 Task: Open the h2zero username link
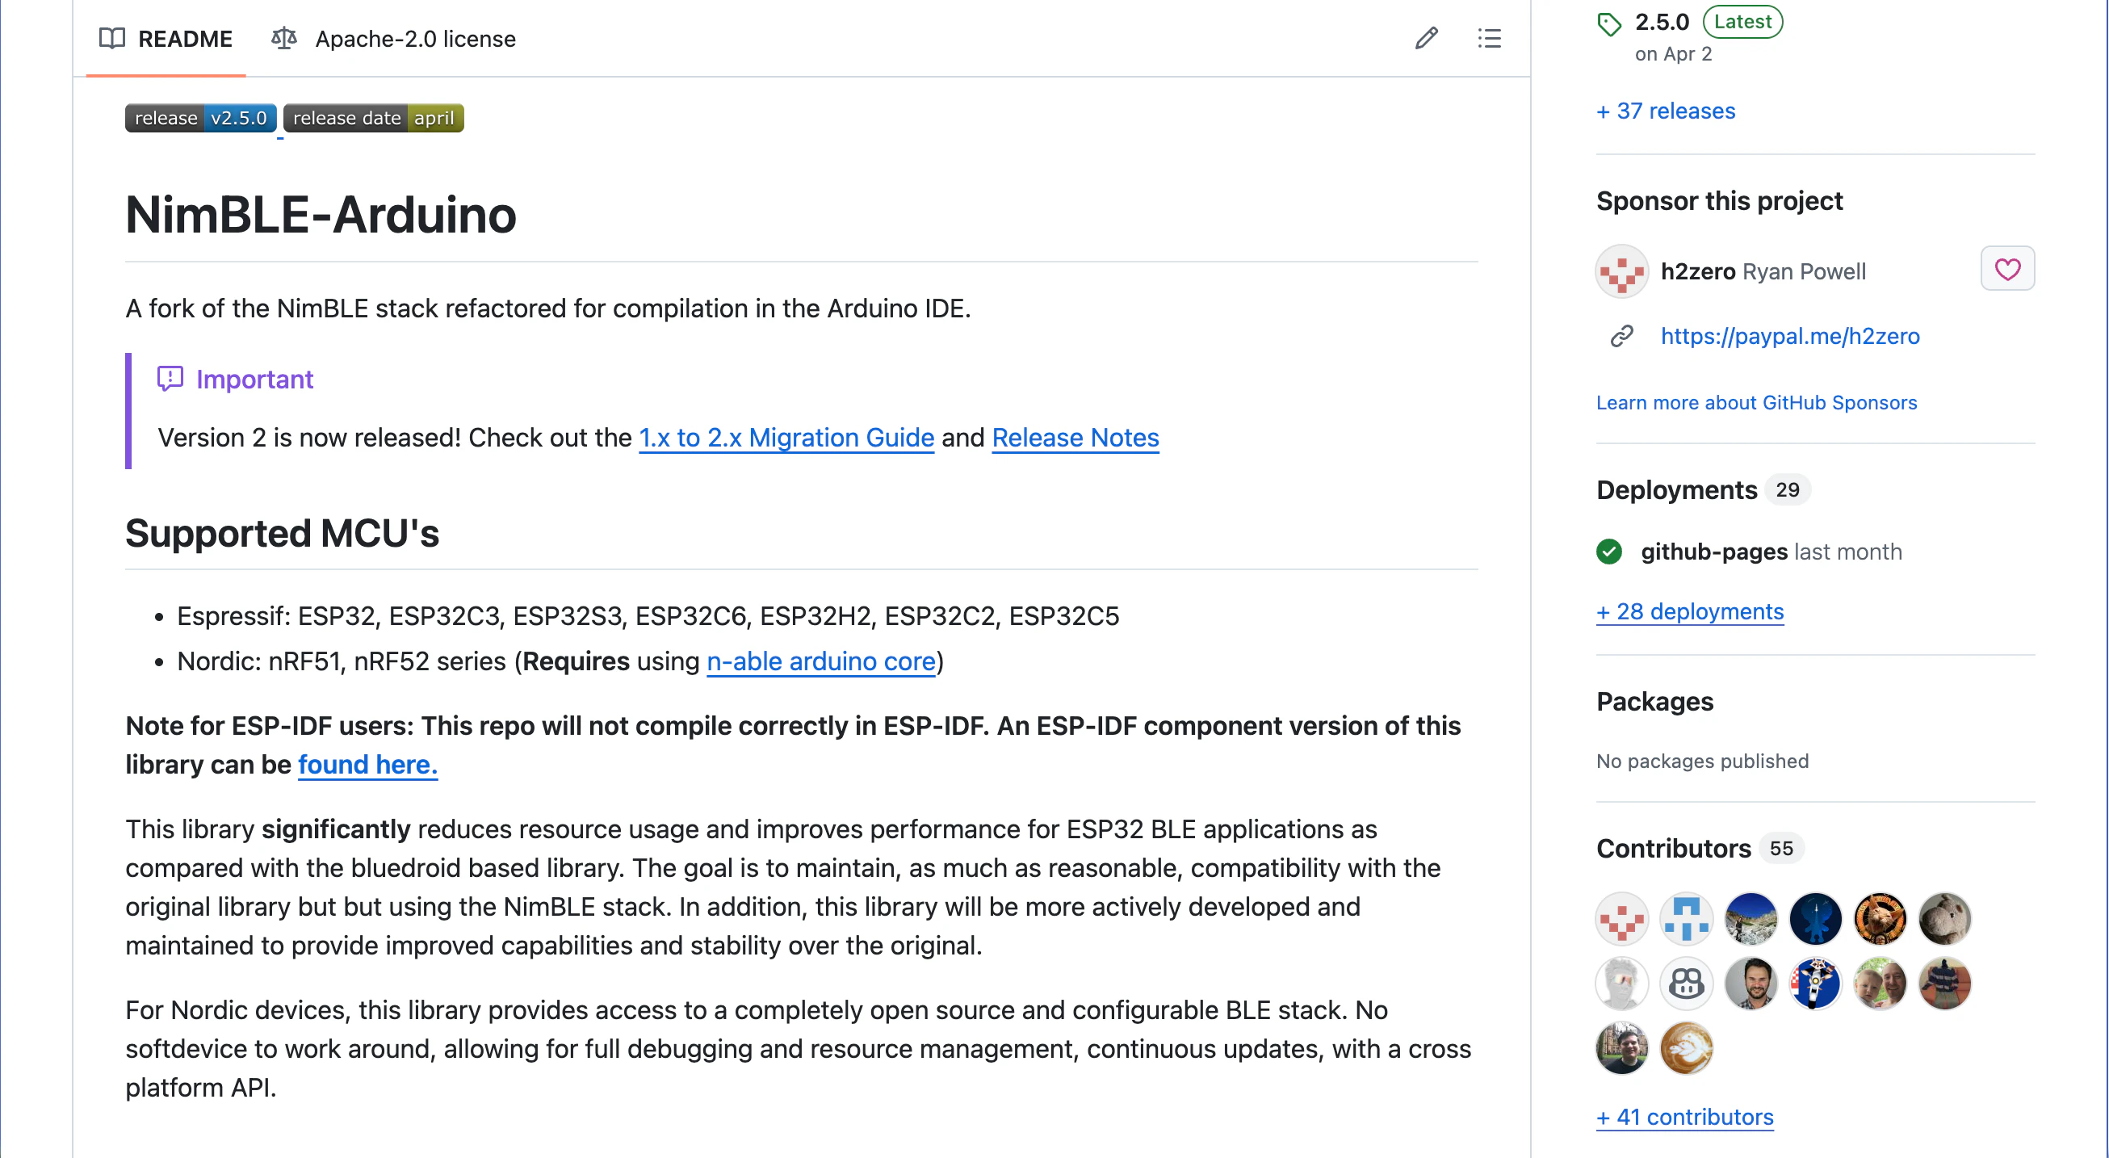[1698, 271]
